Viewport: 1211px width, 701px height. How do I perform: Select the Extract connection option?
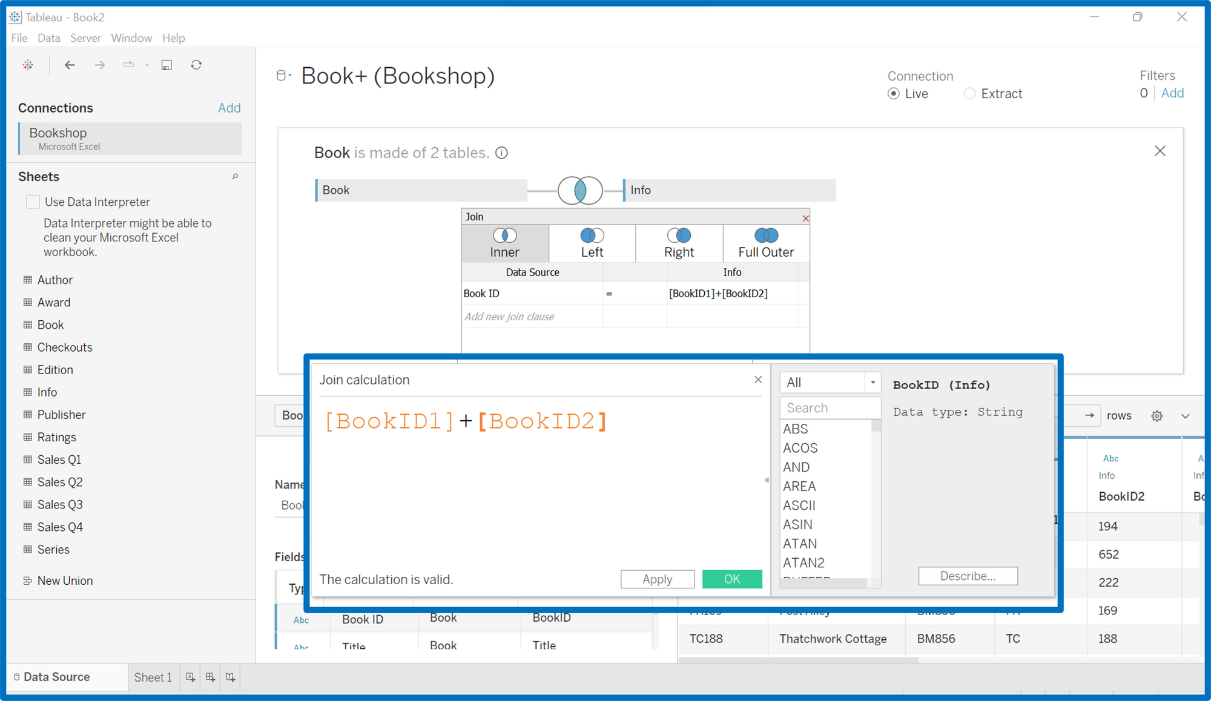click(970, 94)
